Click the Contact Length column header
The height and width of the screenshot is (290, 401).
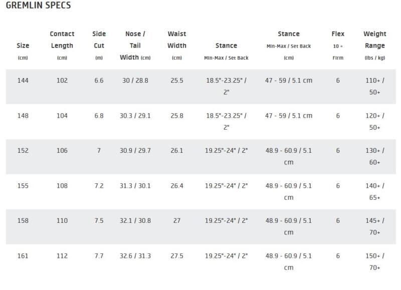62,40
